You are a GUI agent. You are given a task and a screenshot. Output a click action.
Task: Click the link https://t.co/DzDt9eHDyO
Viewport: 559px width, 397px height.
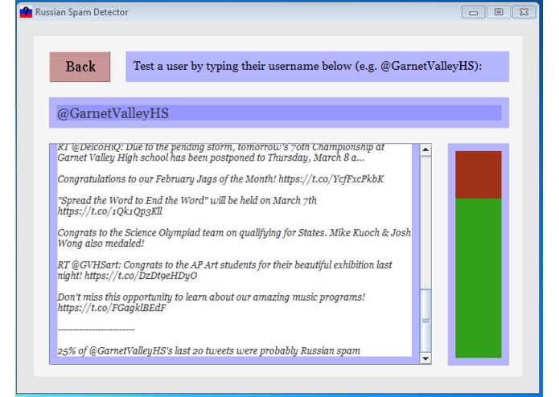[141, 276]
